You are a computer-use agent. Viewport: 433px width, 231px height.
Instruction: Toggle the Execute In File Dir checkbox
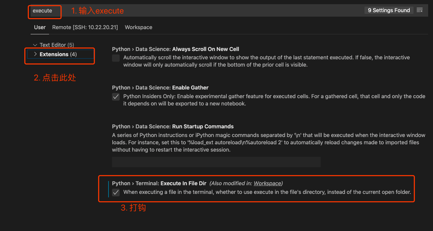(116, 192)
